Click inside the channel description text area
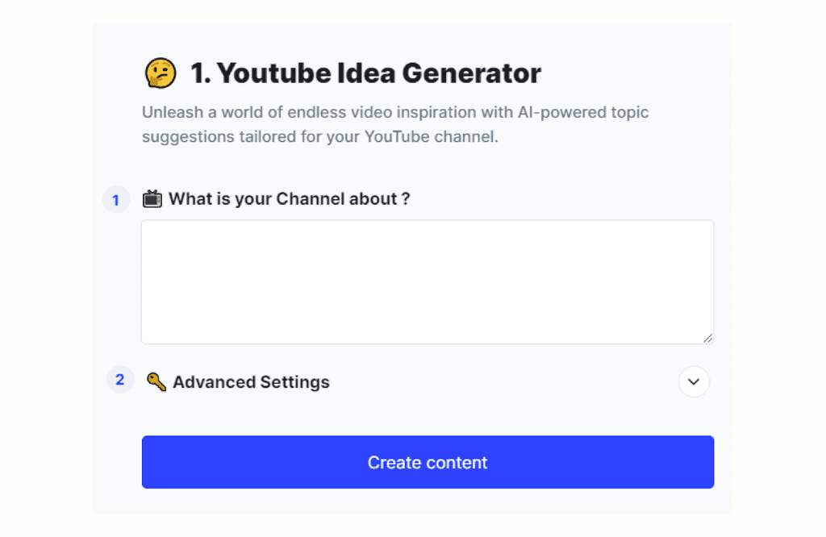The image size is (826, 537). pyautogui.click(x=428, y=281)
